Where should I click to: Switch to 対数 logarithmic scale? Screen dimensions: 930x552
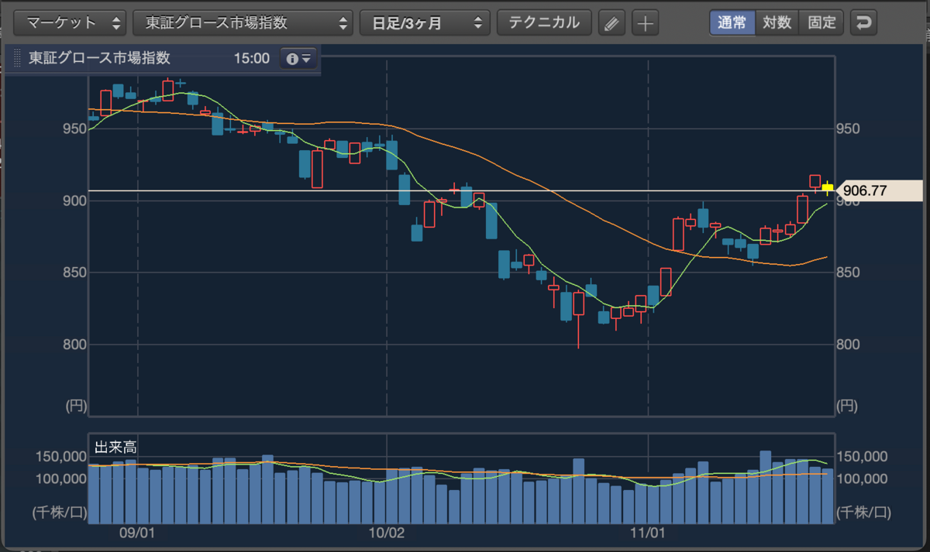(x=777, y=22)
